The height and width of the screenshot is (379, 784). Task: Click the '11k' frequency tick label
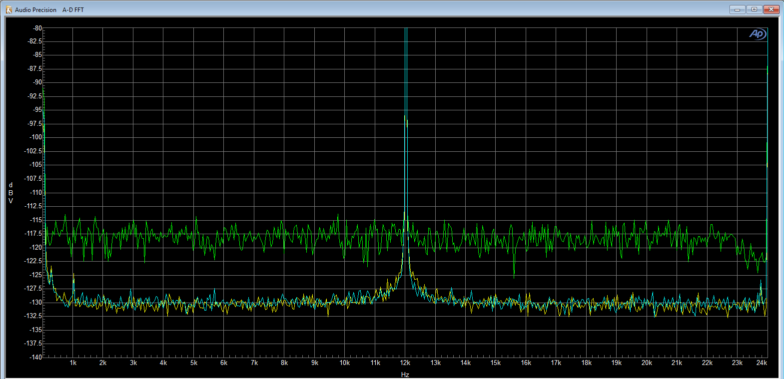375,363
